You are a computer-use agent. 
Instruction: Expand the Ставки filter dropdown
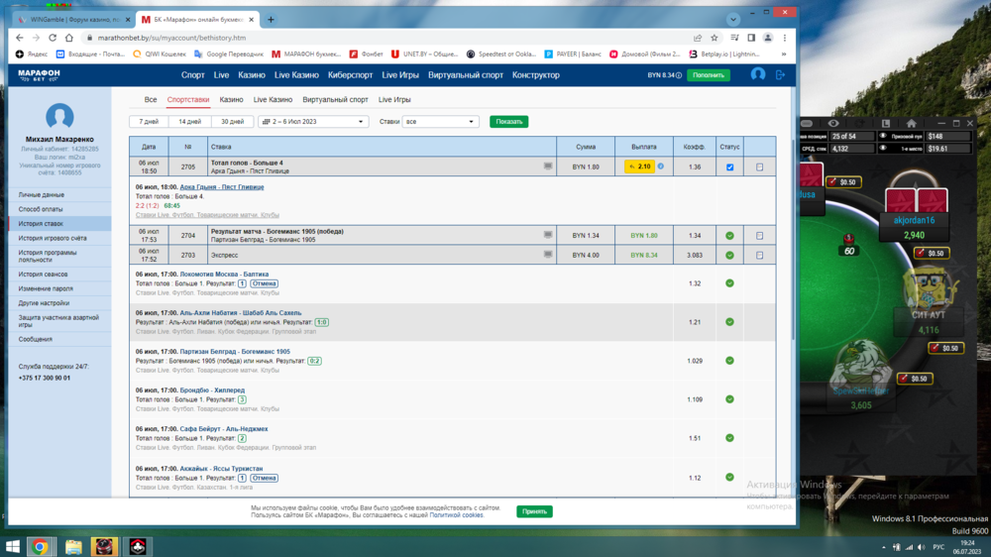(x=441, y=122)
